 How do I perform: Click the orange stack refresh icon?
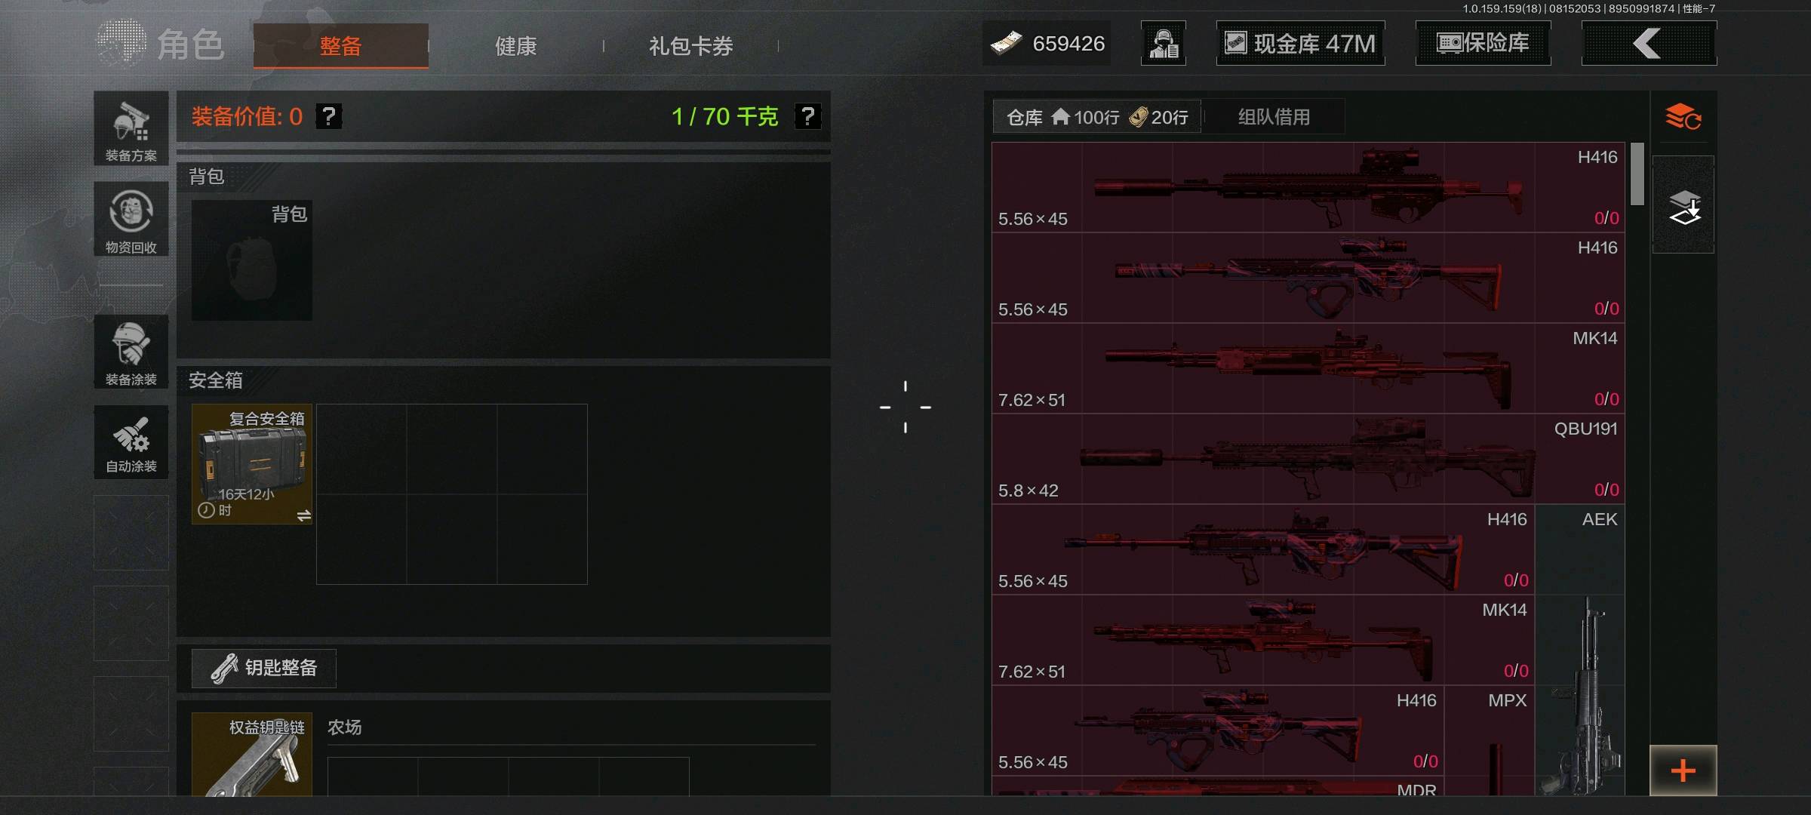pyautogui.click(x=1683, y=117)
